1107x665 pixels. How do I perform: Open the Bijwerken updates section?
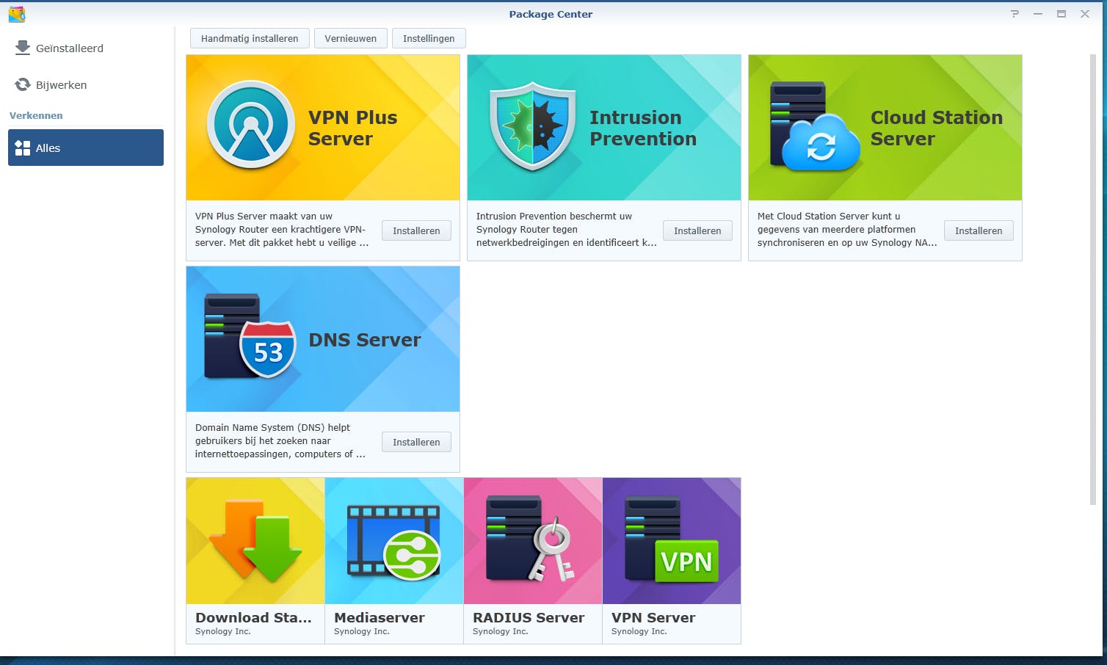click(86, 85)
